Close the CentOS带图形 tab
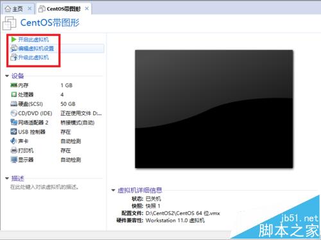This screenshot has width=321, height=240. [87, 8]
